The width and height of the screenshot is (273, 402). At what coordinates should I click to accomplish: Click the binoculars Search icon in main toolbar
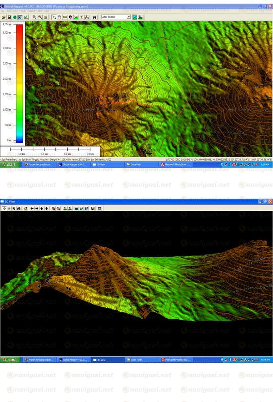[94, 17]
